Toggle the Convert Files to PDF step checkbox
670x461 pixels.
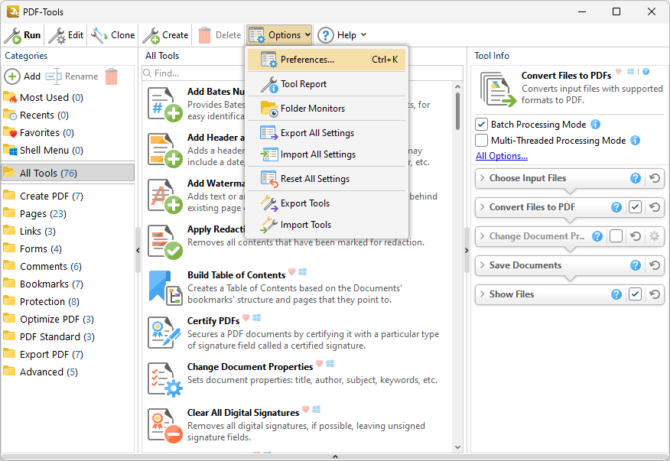coord(636,207)
